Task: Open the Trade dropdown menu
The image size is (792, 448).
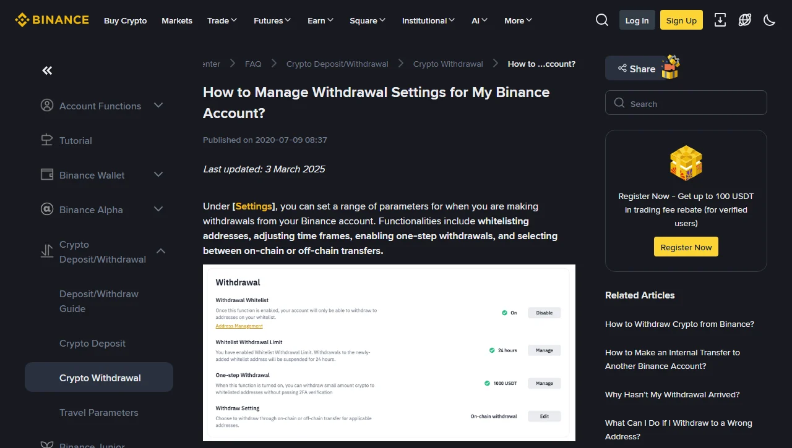Action: point(222,20)
